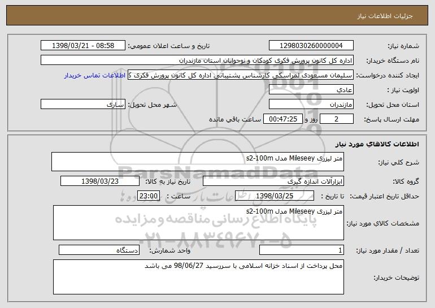Click the شماره نیاز label
Screen dimensions: 435x308
pyautogui.click(x=404, y=46)
